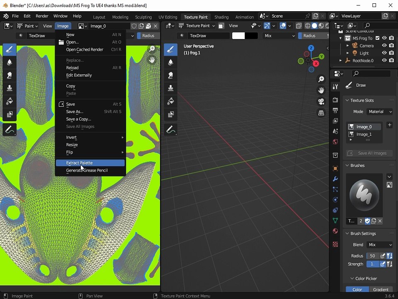The image size is (398, 299).
Task: Click the white primary color swatch
Action: [238, 36]
